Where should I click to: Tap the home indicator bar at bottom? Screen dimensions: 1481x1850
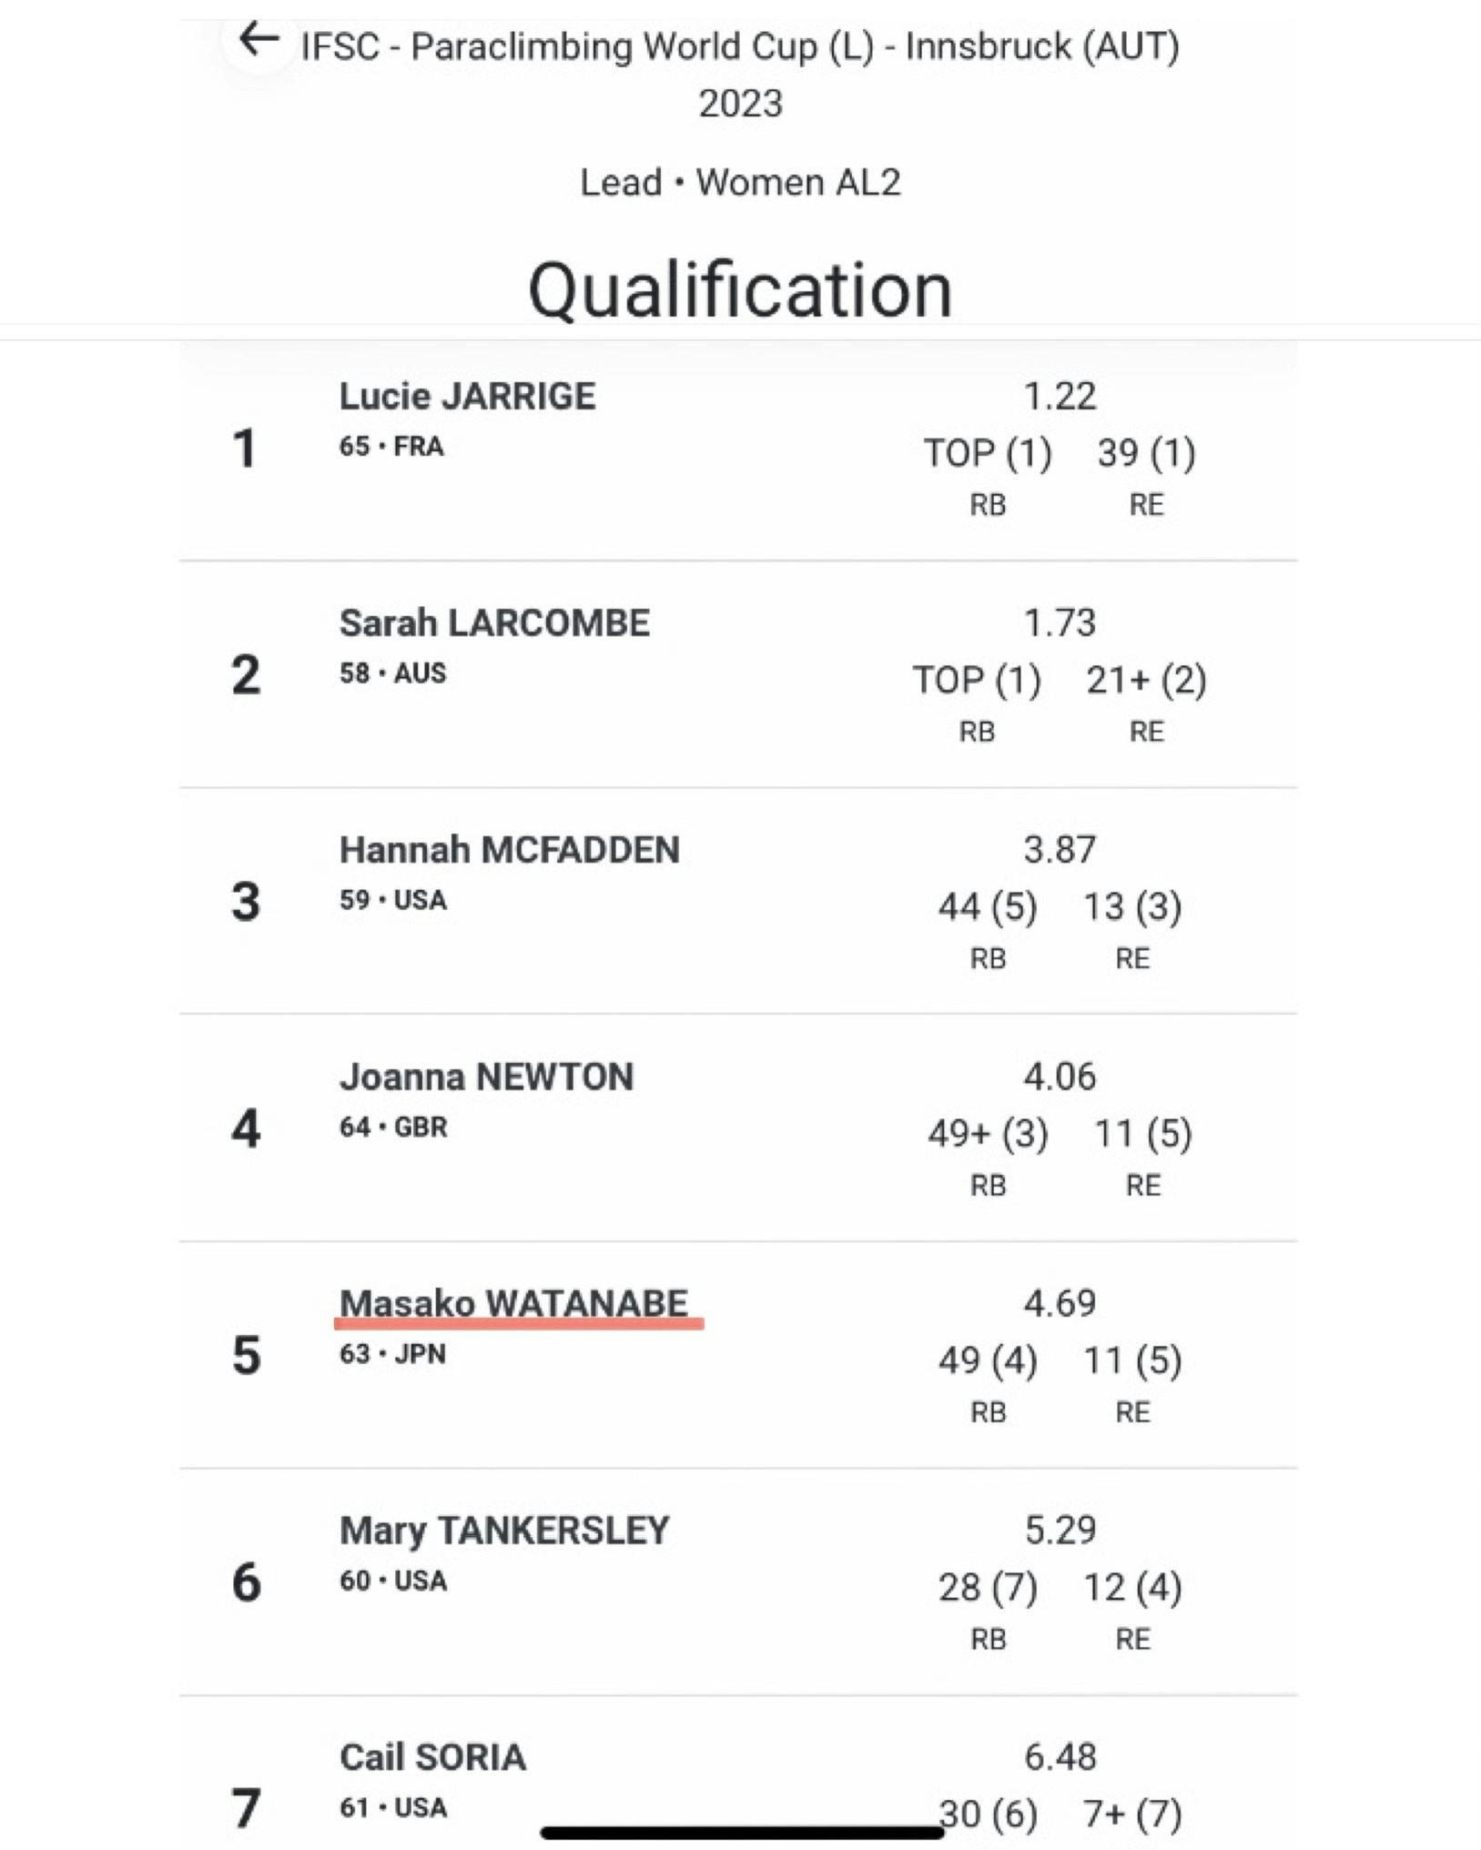[x=742, y=1833]
